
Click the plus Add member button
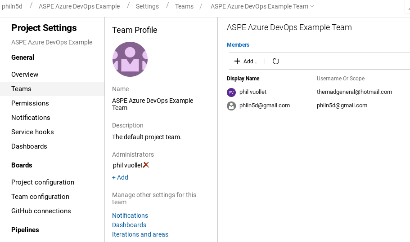(x=246, y=61)
